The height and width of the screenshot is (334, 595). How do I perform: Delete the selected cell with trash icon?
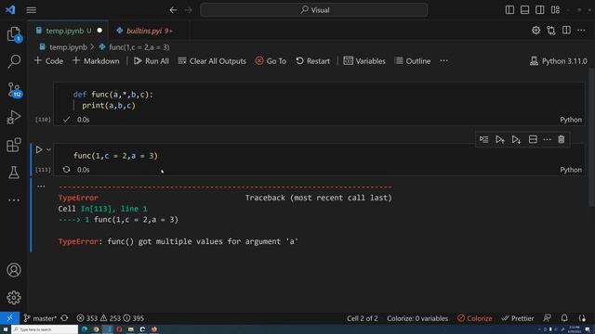click(x=562, y=140)
